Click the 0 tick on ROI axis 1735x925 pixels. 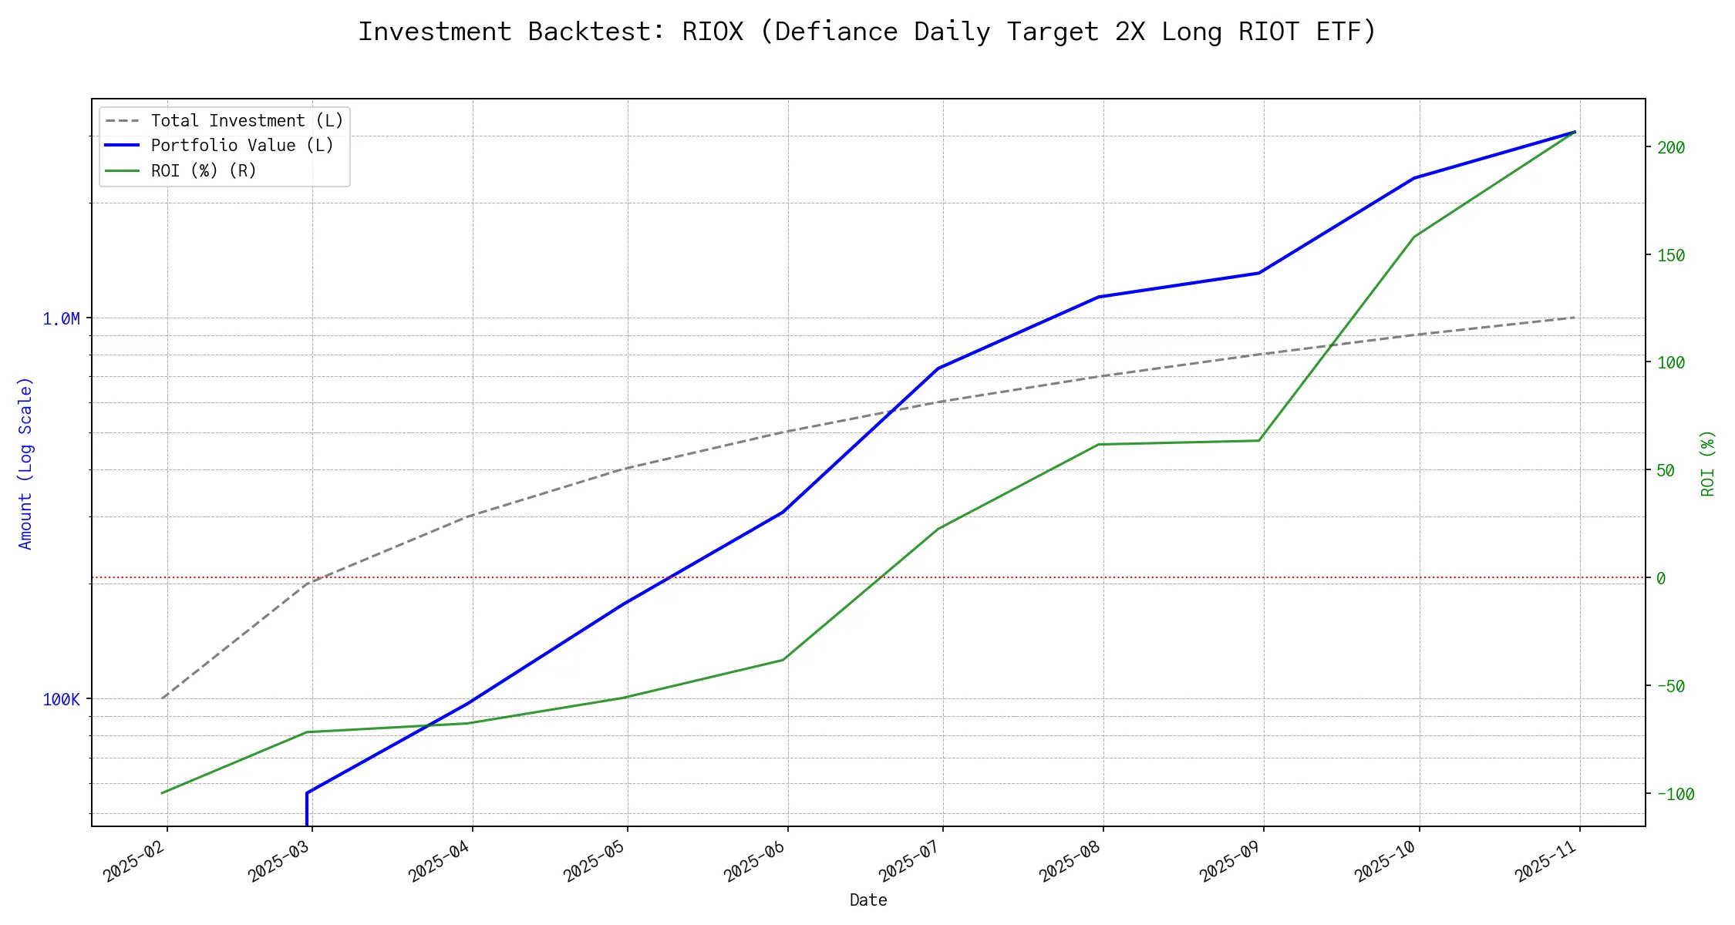[x=1661, y=578]
